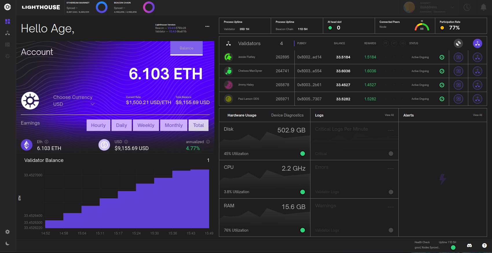Image resolution: width=492 pixels, height=253 pixels.
Task: Click info icon next to annualized
Action: [208, 142]
